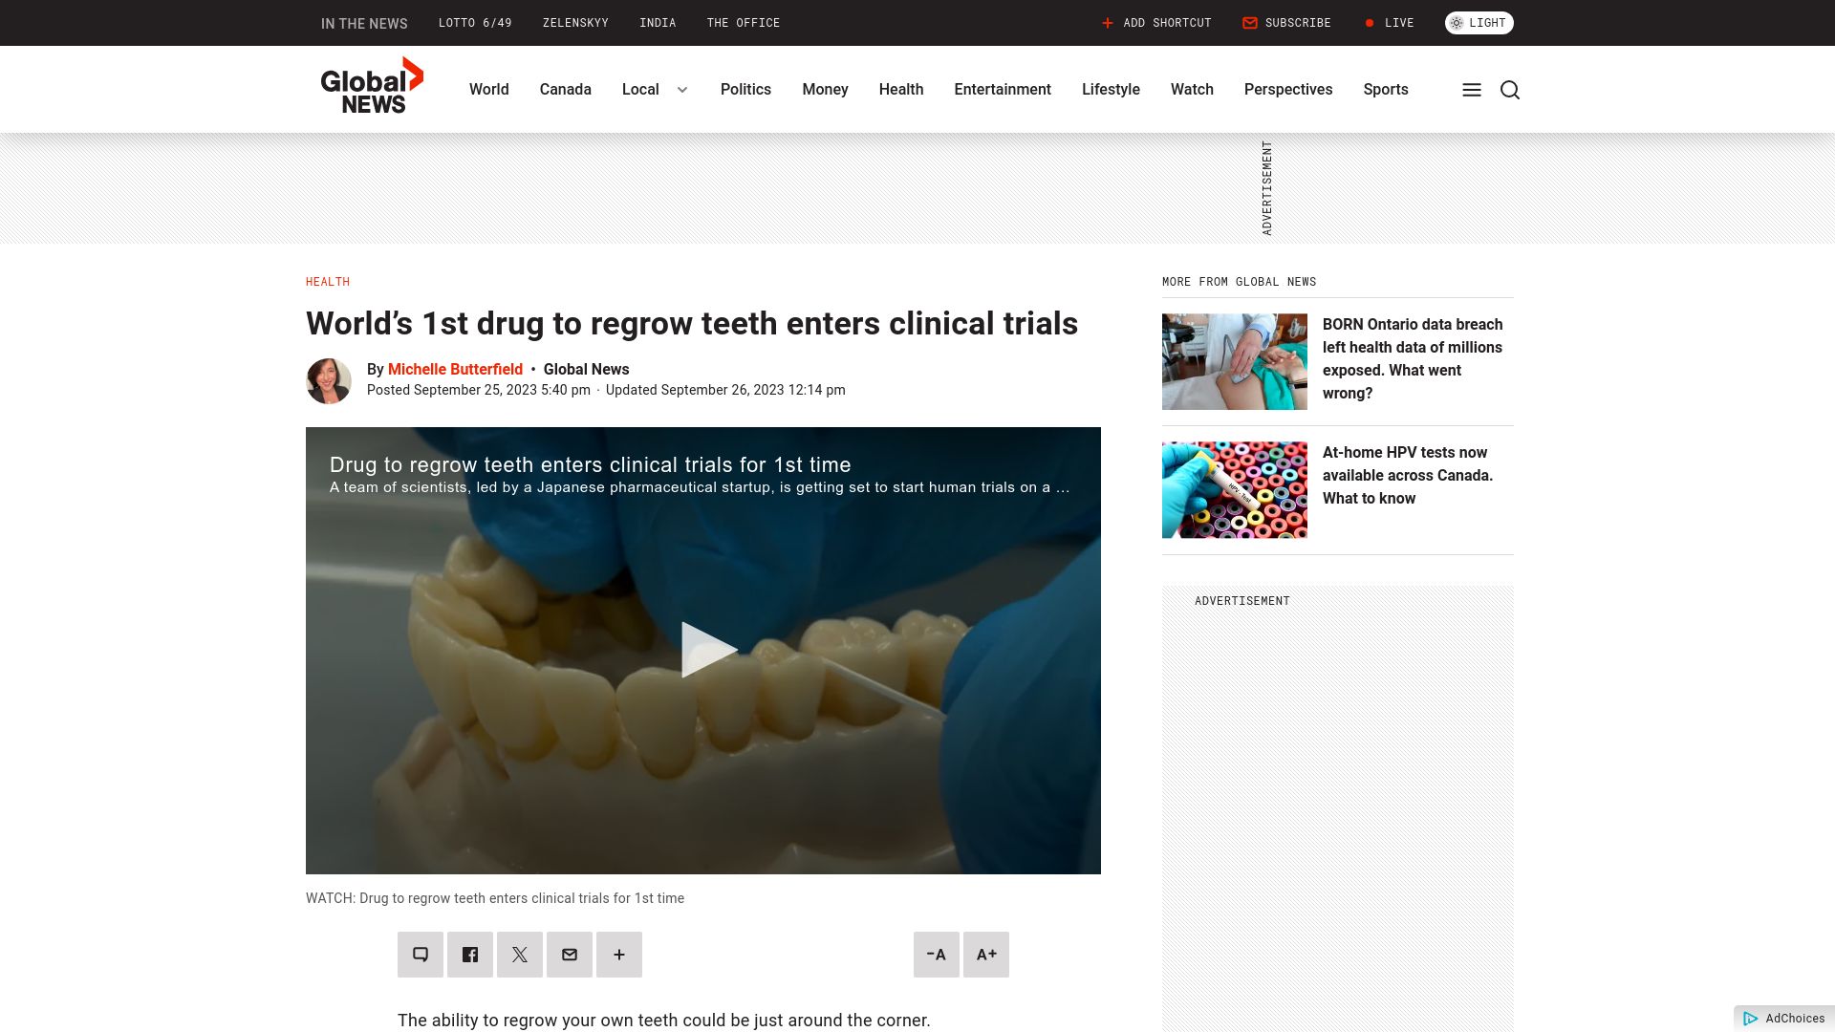Share article on Facebook
1835x1032 pixels.
(x=470, y=955)
